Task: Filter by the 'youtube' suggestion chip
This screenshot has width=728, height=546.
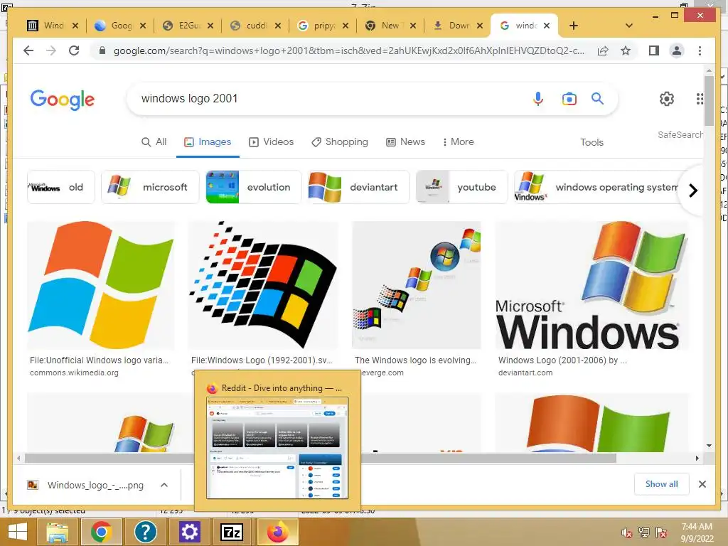Action: click(x=461, y=187)
